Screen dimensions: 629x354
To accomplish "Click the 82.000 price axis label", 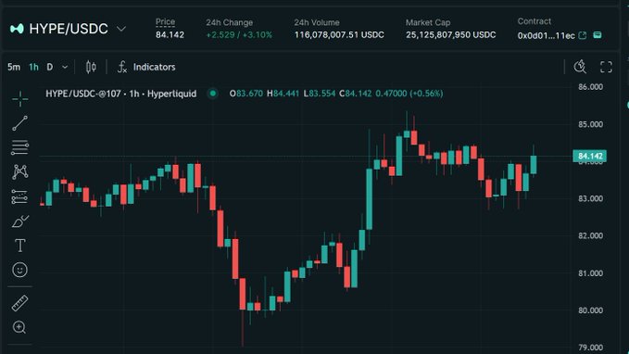I will (590, 235).
